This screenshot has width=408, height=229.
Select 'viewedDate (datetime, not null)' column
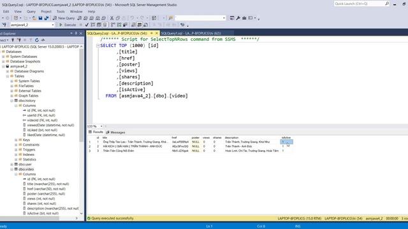[x=50, y=125]
